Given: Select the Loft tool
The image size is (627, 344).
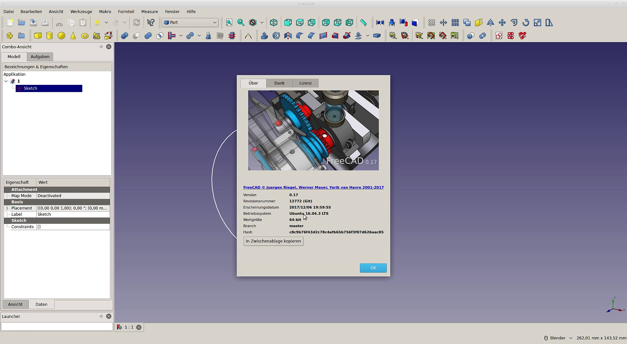Looking at the screenshot, I should tap(335, 36).
